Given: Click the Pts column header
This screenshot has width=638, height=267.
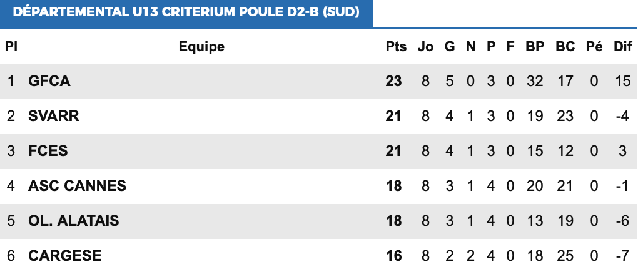Looking at the screenshot, I should (396, 47).
